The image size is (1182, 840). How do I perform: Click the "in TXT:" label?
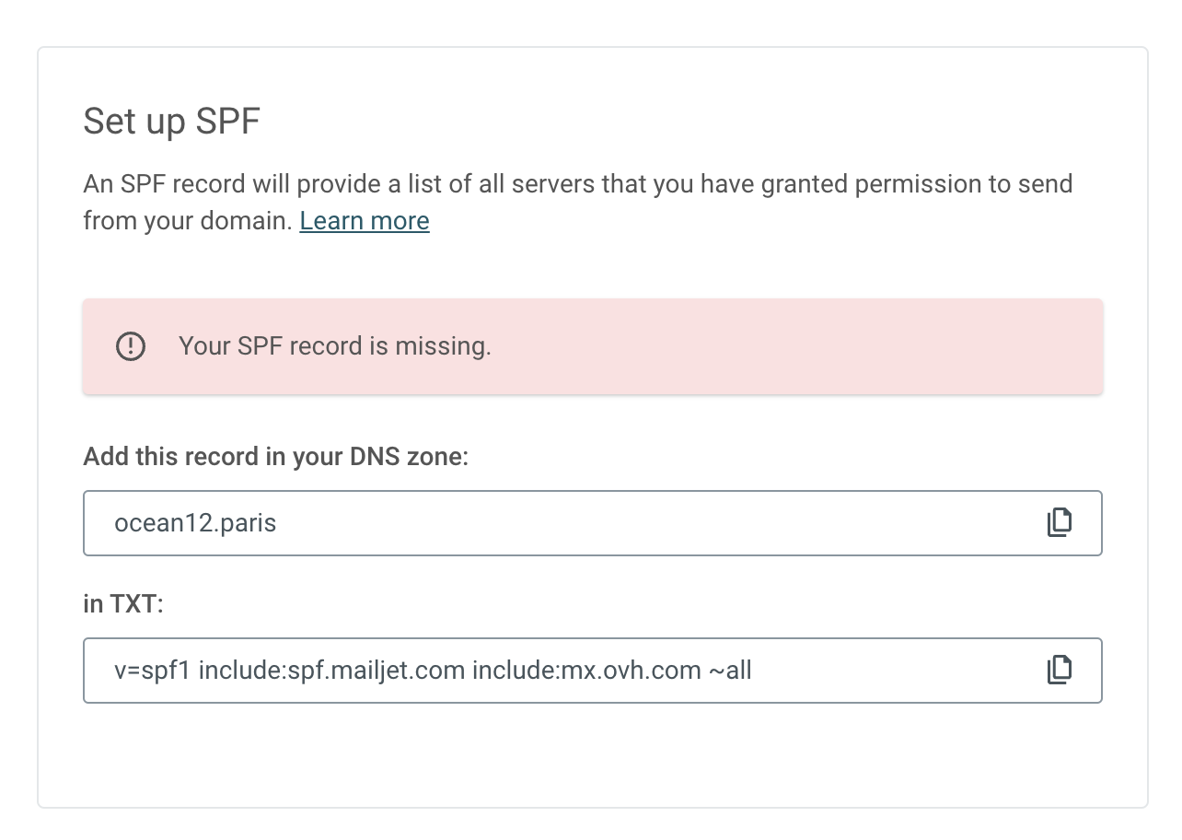(x=123, y=604)
